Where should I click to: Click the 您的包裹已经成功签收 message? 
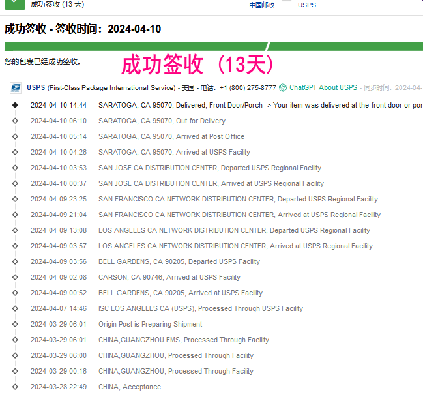(43, 62)
